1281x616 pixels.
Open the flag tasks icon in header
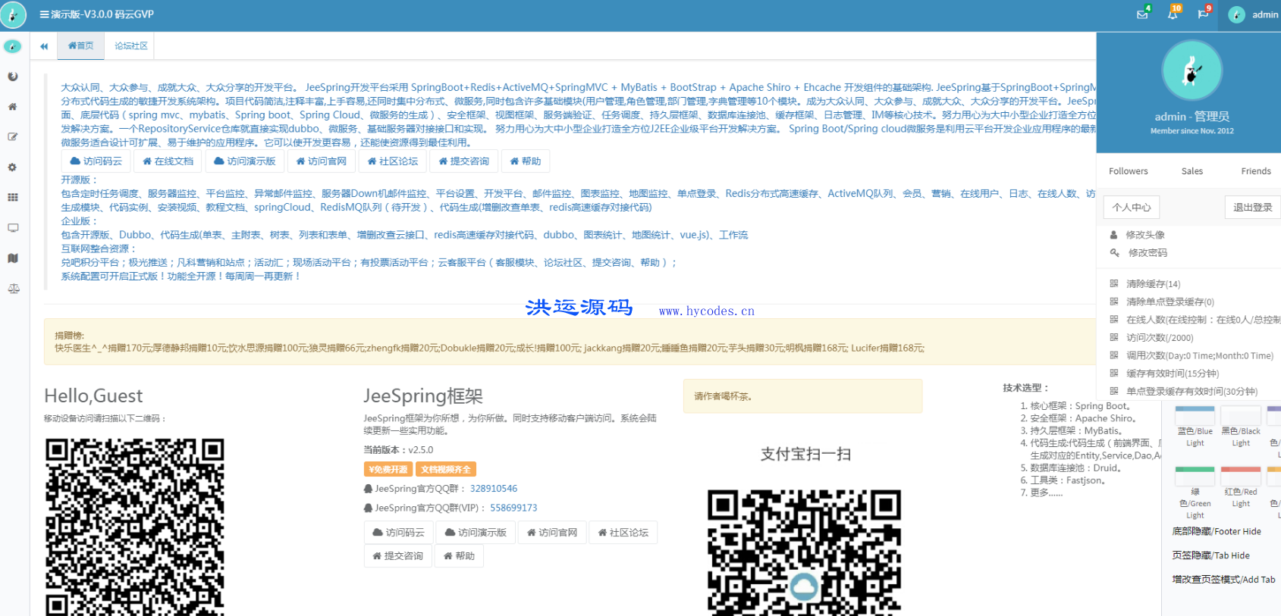[1203, 14]
